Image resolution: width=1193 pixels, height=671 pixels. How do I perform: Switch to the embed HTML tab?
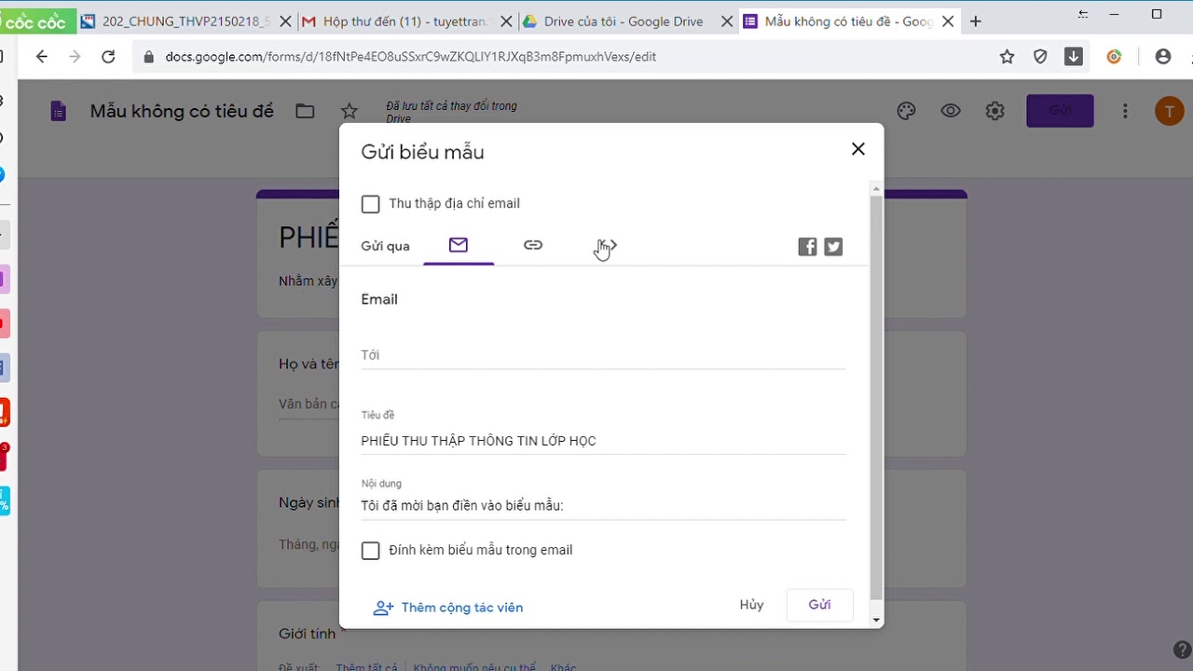point(607,246)
